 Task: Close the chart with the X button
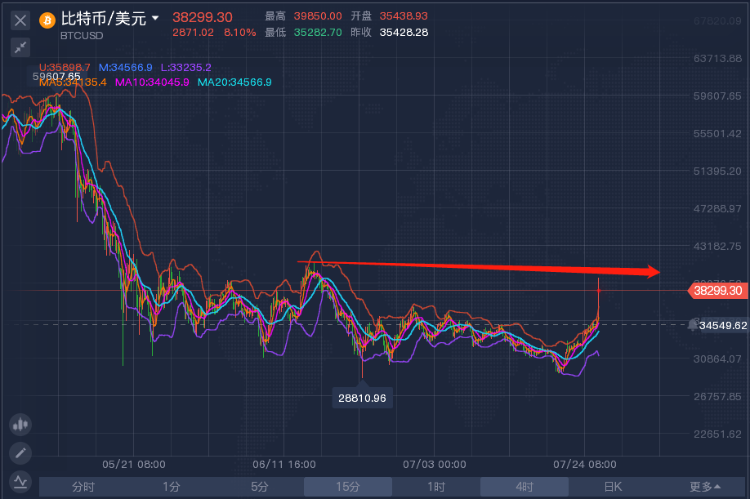coord(20,20)
